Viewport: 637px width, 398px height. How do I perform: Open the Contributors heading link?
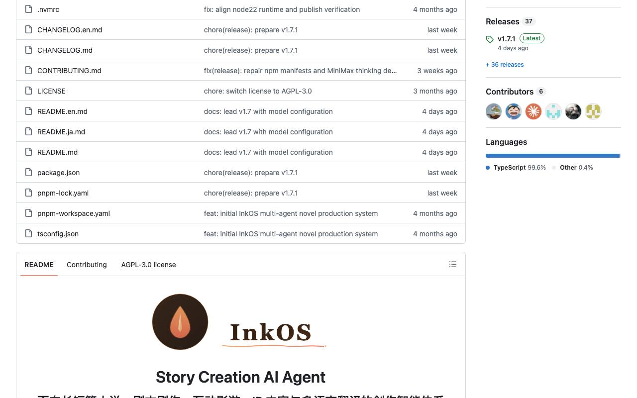[510, 92]
